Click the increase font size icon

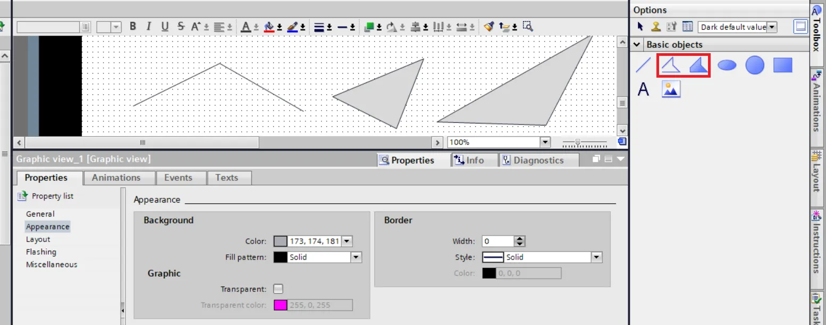[195, 27]
